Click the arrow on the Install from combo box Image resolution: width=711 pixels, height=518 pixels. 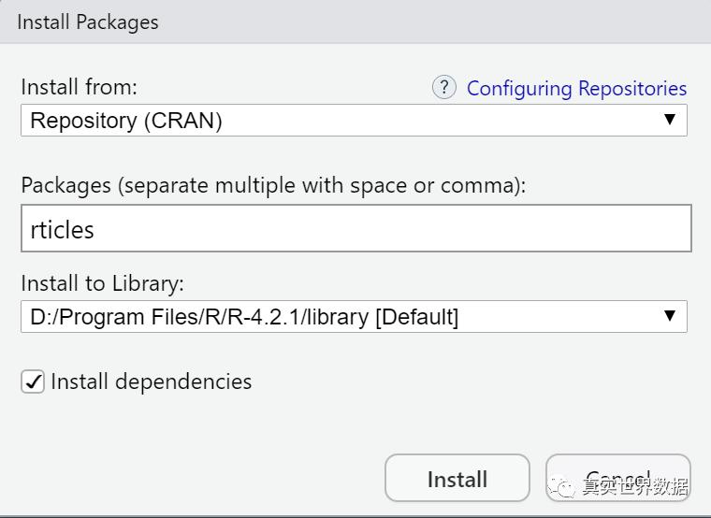coord(669,120)
